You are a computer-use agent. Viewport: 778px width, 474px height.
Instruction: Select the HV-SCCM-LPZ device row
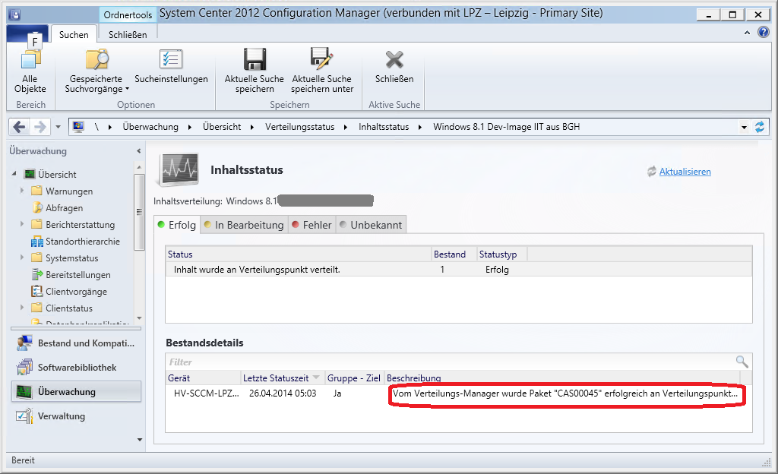point(458,393)
